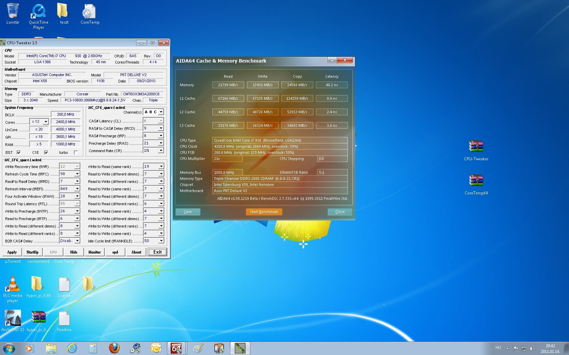Click the Hide button in CPU-Tweaker
The image size is (569, 355).
[x=74, y=252]
